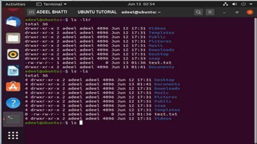This screenshot has height=144, width=257.
Task: Open the power icon system menu
Action: (x=243, y=4)
